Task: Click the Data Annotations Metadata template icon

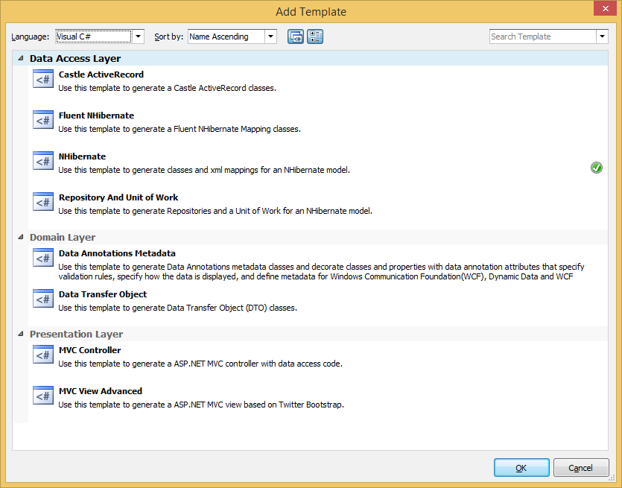Action: 43,258
